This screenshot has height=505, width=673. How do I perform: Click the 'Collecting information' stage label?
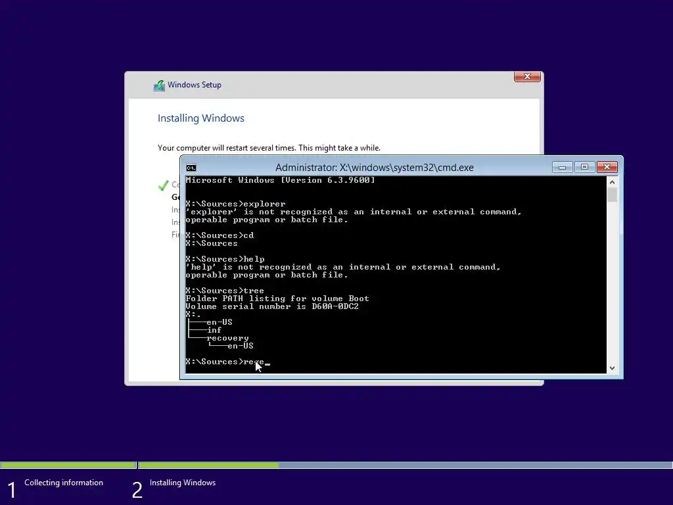[64, 483]
